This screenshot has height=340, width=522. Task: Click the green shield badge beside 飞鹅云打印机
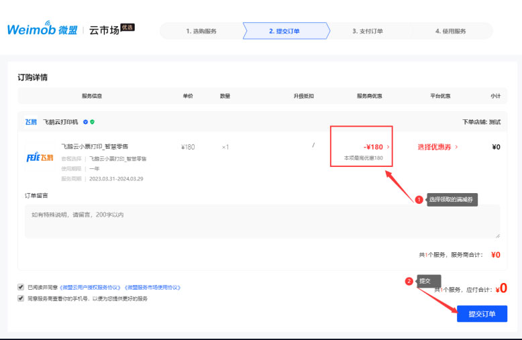pyautogui.click(x=92, y=122)
